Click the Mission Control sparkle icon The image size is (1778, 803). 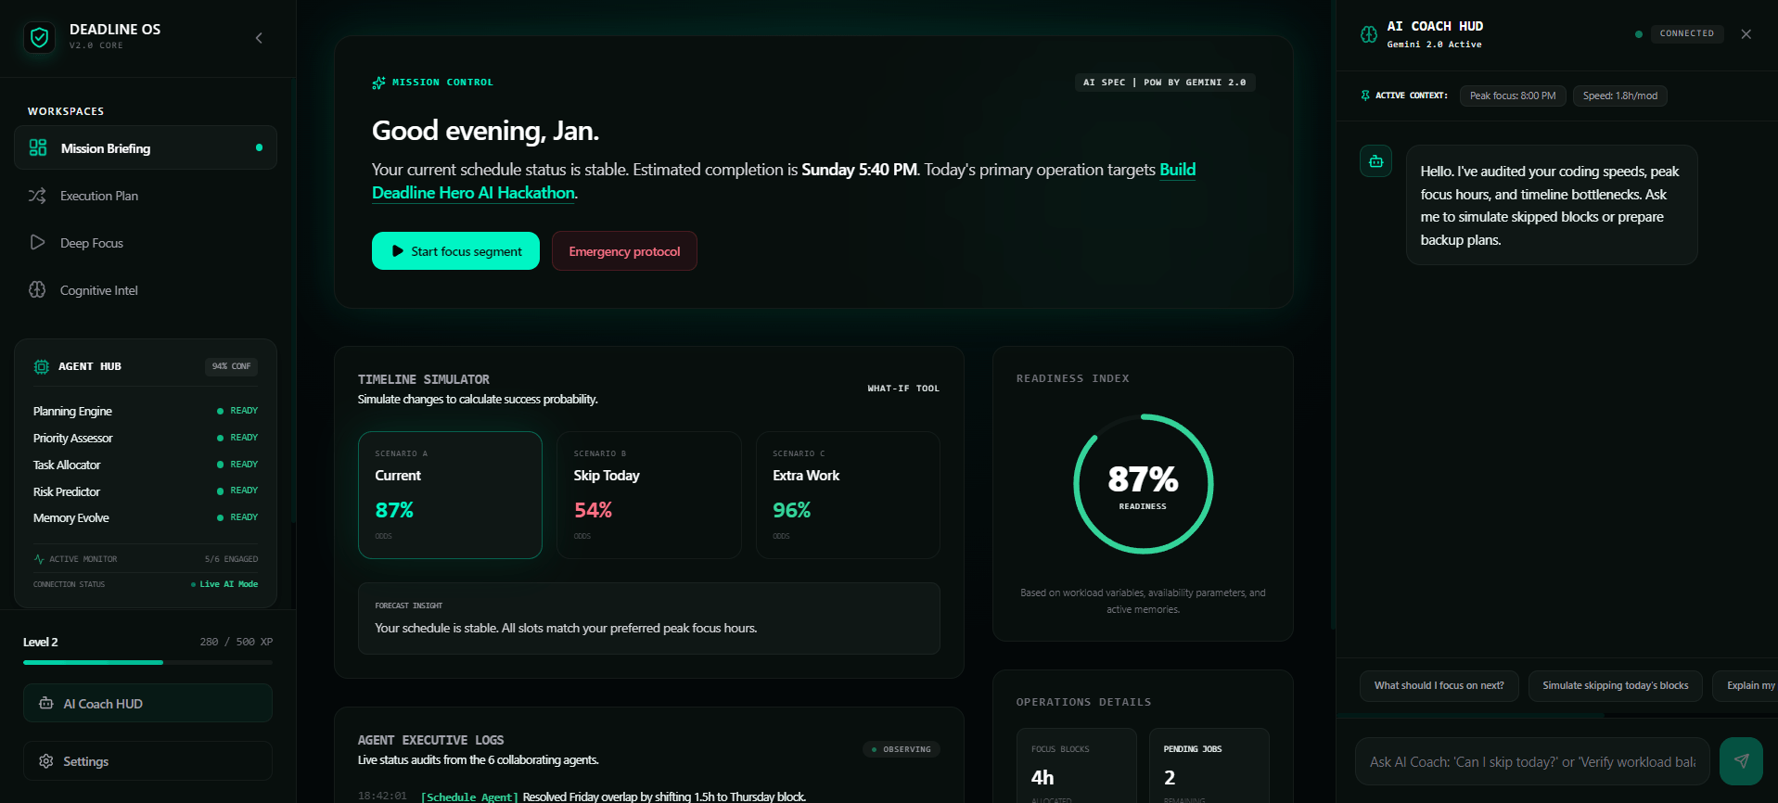click(378, 83)
